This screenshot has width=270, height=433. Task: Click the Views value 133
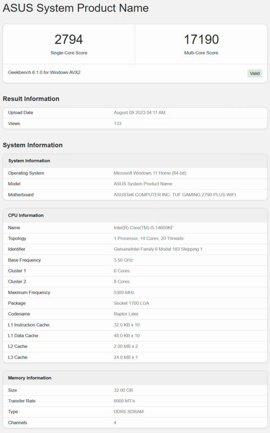coord(117,123)
